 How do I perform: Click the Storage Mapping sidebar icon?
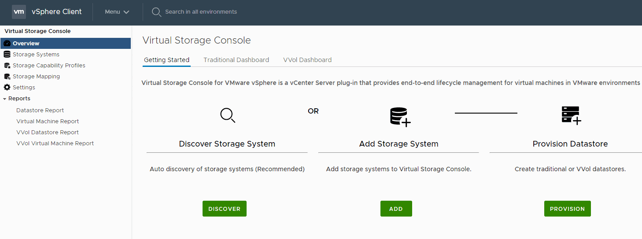point(7,76)
